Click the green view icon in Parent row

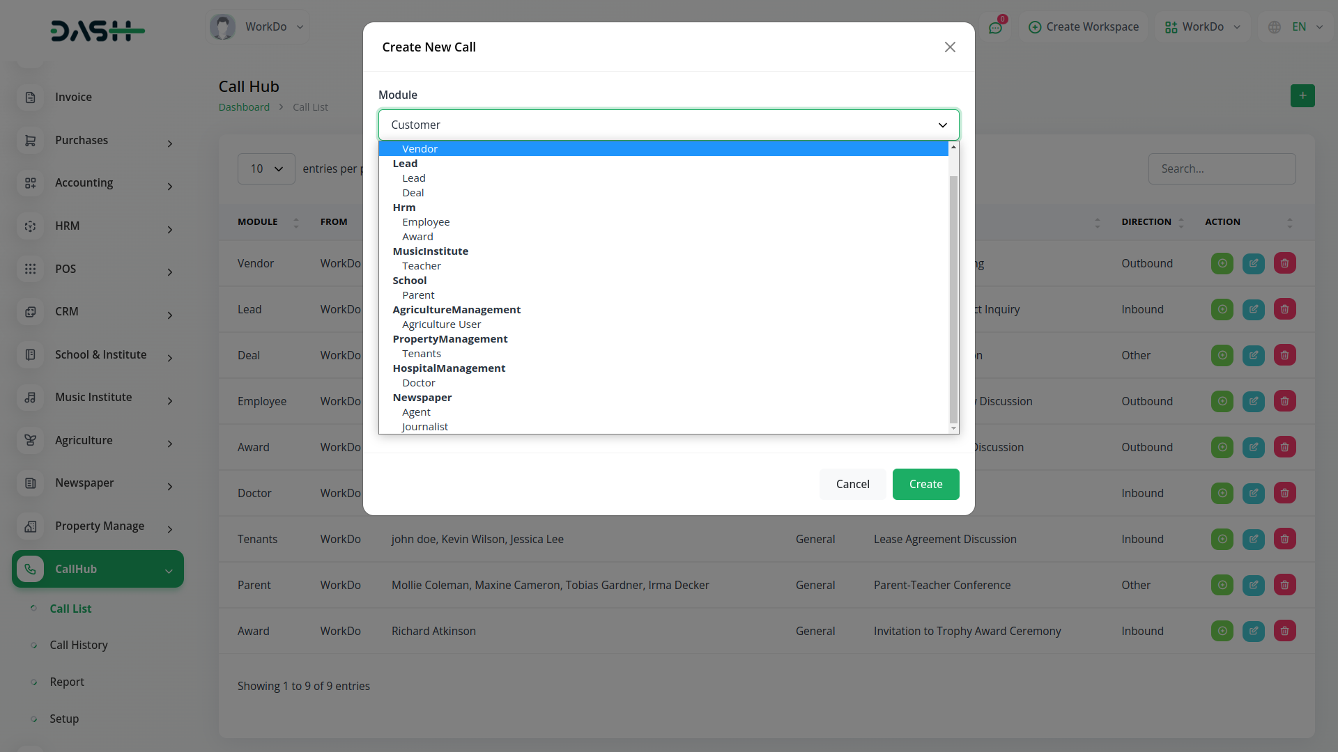pyautogui.click(x=1222, y=585)
